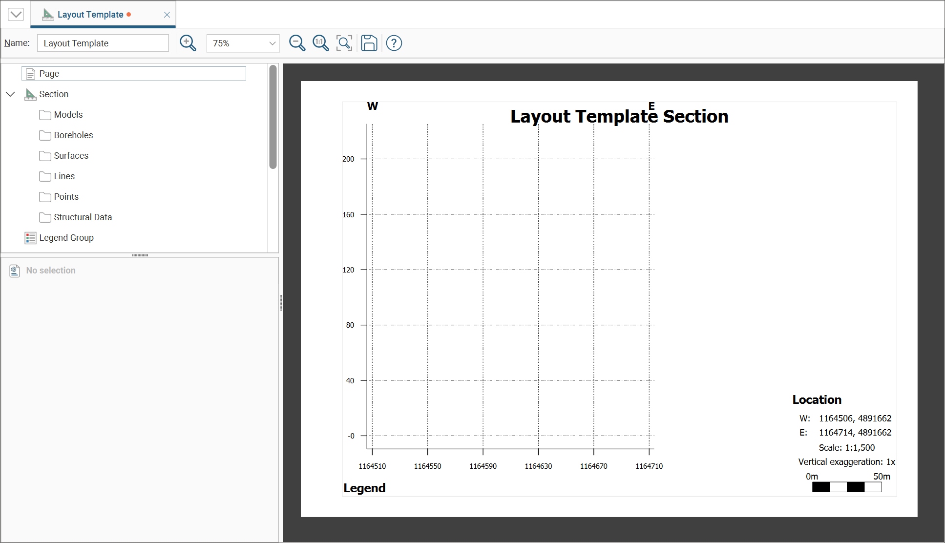Click the zoom out magnifier icon

click(297, 43)
